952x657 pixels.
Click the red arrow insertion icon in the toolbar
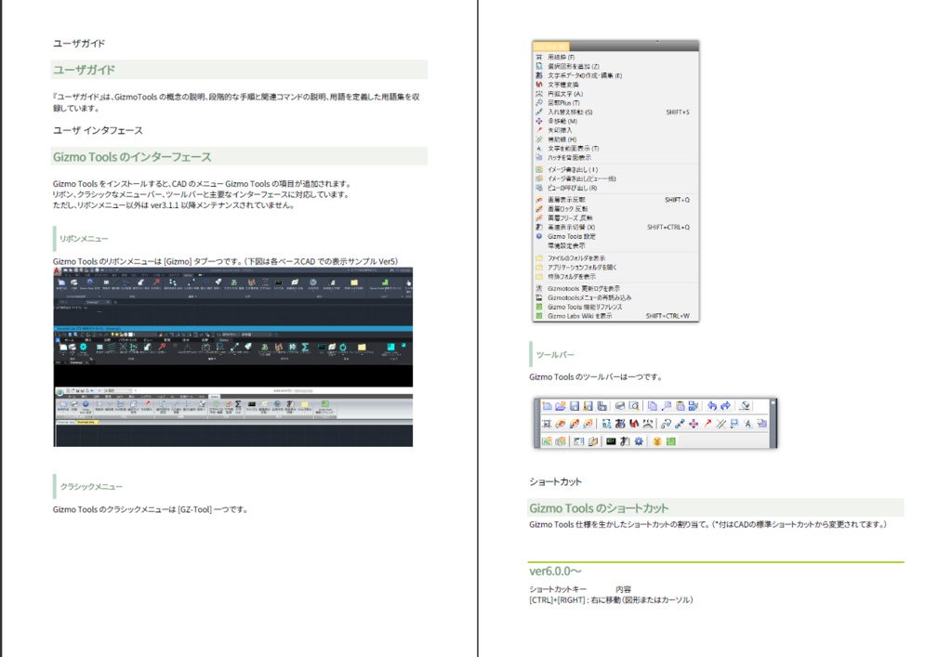tap(707, 423)
